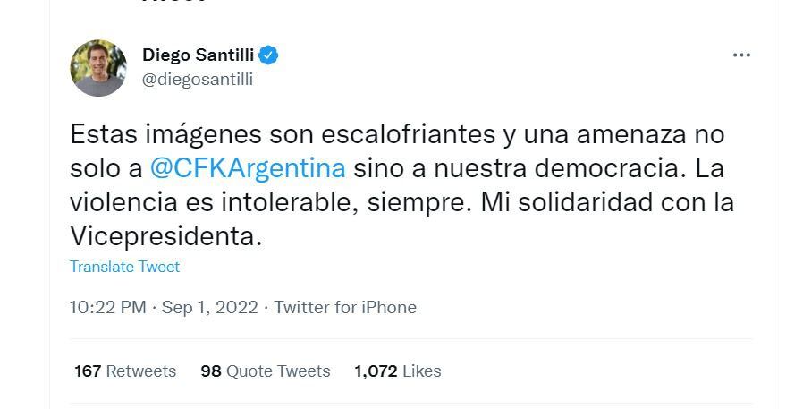Open the @diegosantilli handle link
The image size is (803, 409).
point(198,79)
